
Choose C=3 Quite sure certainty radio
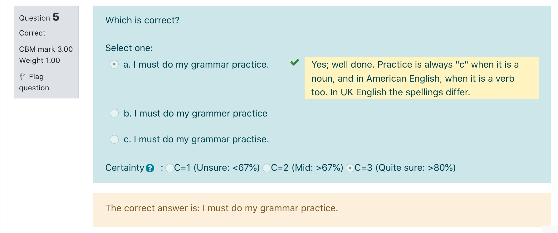350,168
